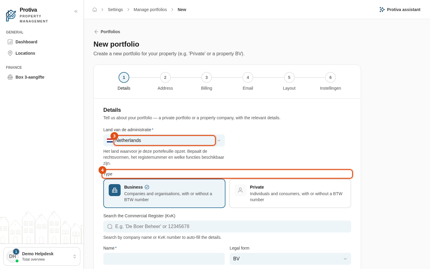
Task: Open the country dropdown chevron
Action: [x=219, y=140]
